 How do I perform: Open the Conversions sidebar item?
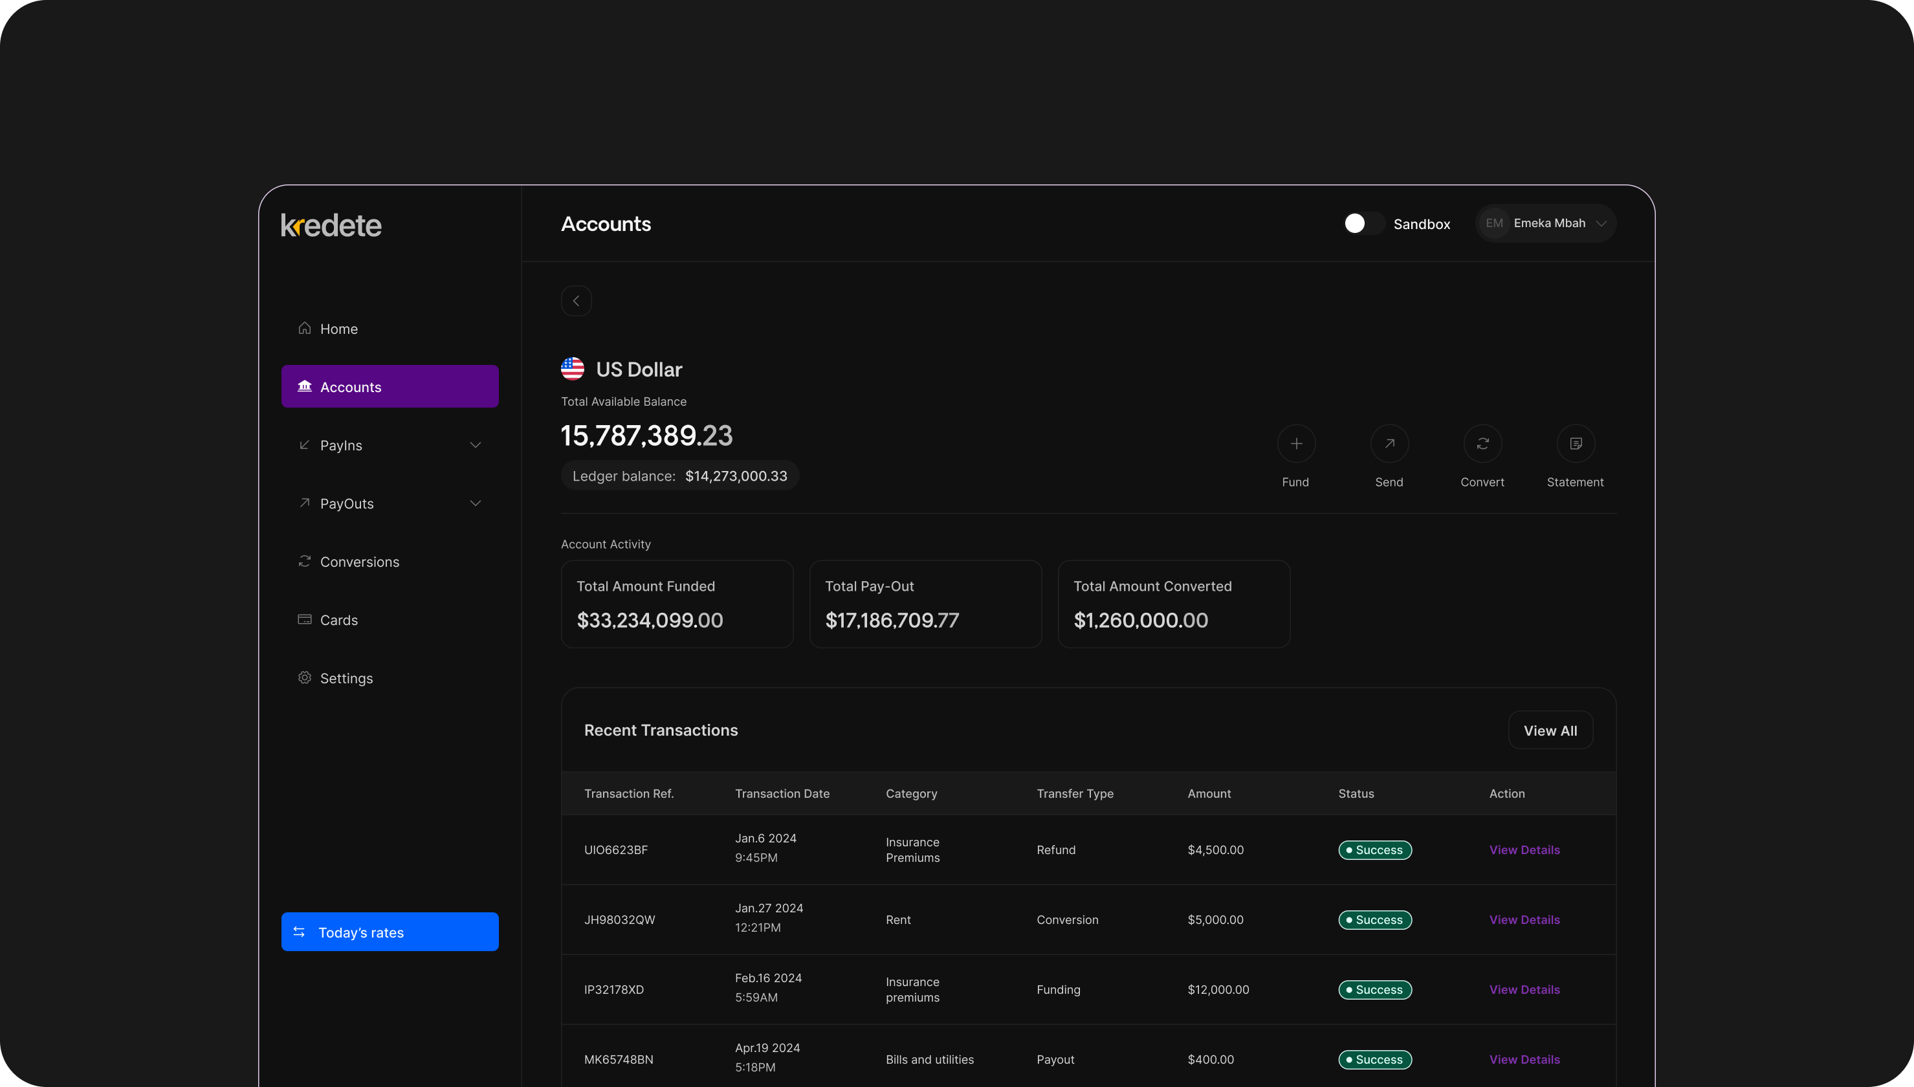click(359, 562)
